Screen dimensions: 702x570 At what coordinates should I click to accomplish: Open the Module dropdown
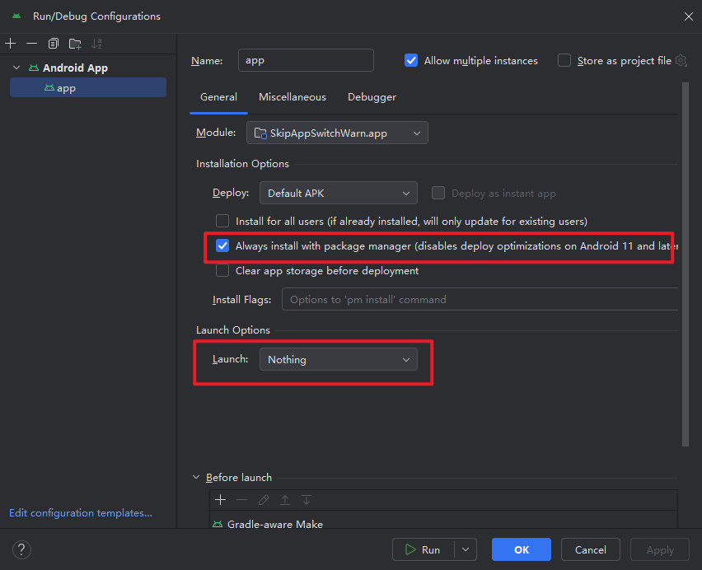coord(337,133)
